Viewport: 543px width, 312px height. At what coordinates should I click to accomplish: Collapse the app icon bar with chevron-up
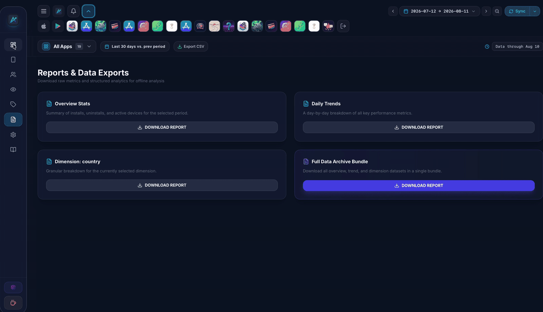coord(88,11)
